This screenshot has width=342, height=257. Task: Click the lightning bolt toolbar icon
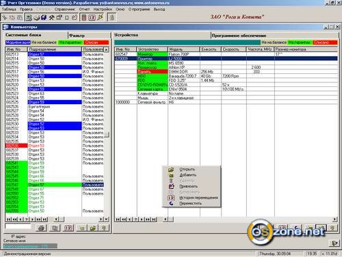pyautogui.click(x=100, y=17)
